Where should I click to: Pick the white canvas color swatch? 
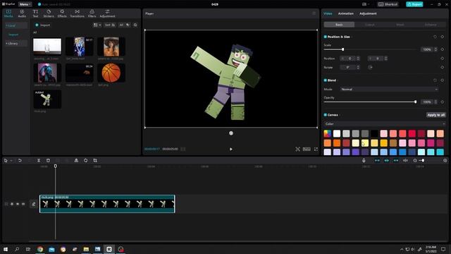(337, 133)
